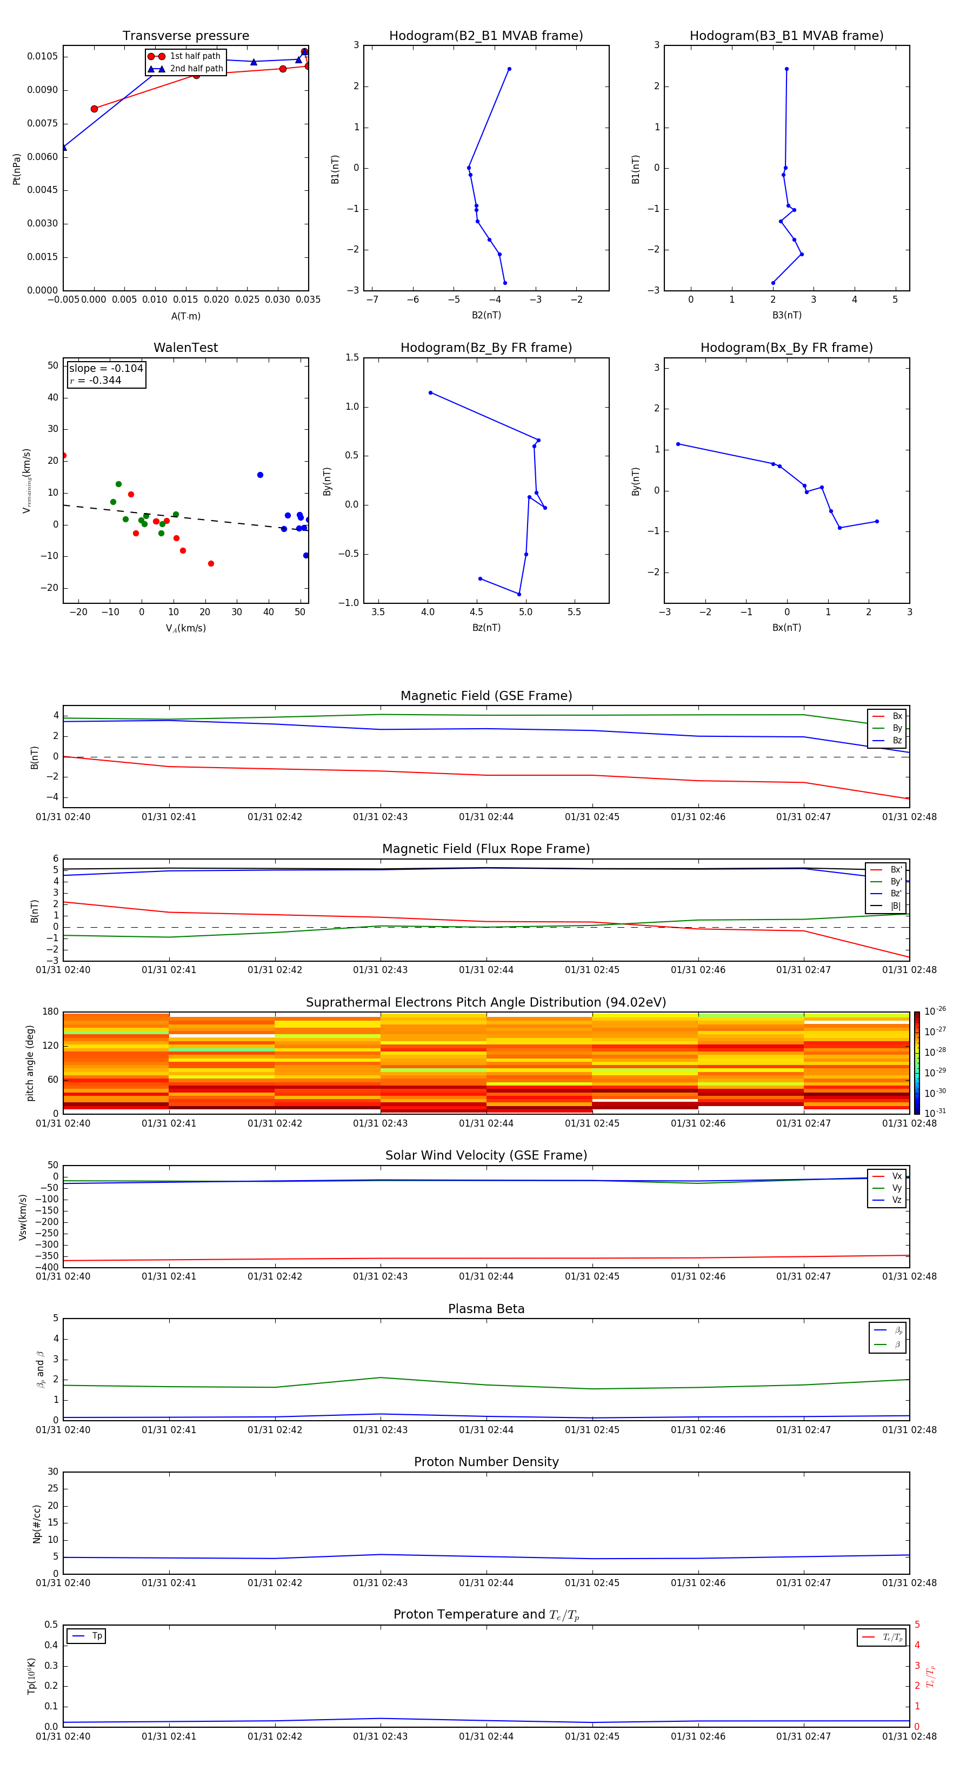Select the "Vsw(km/s)" y-axis label
973x1784 pixels.
point(22,1217)
